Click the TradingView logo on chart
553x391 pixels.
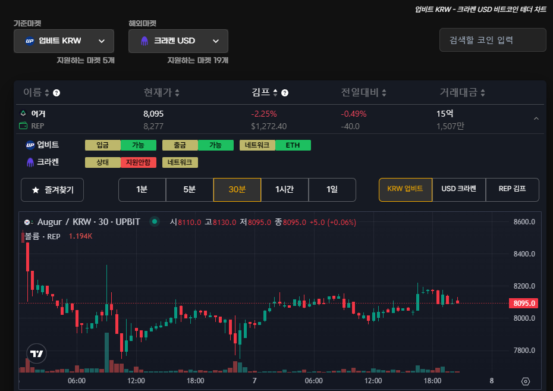pyautogui.click(x=36, y=354)
